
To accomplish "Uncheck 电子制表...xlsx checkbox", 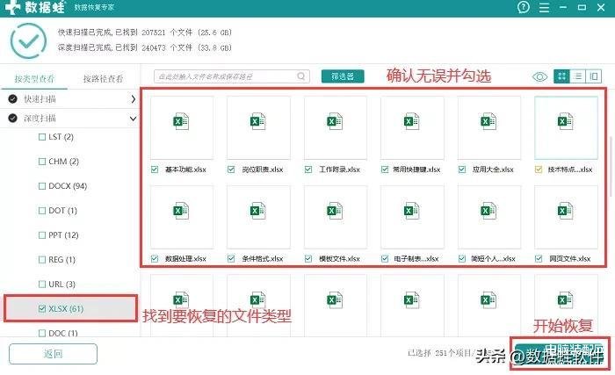I will [x=385, y=258].
